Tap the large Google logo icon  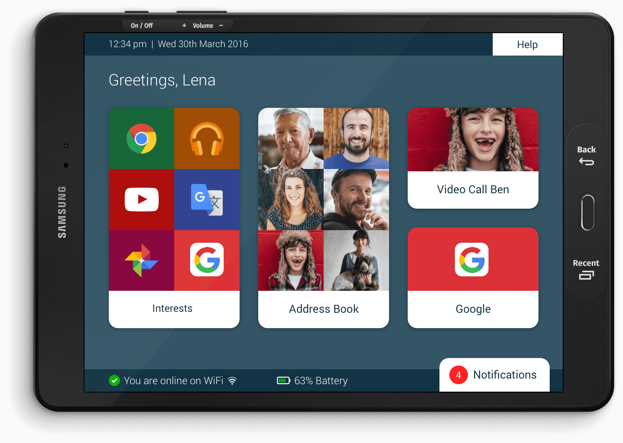click(472, 260)
